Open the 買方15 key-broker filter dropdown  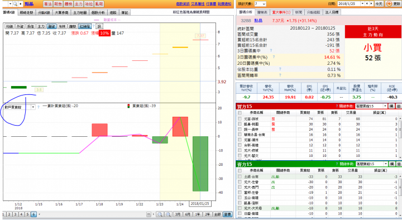[385, 106]
